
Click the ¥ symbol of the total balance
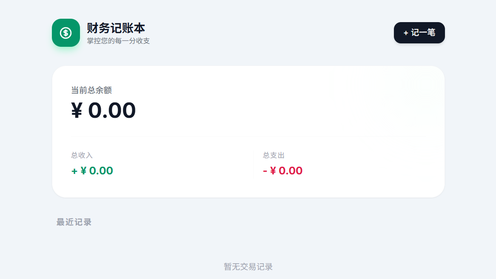(77, 111)
